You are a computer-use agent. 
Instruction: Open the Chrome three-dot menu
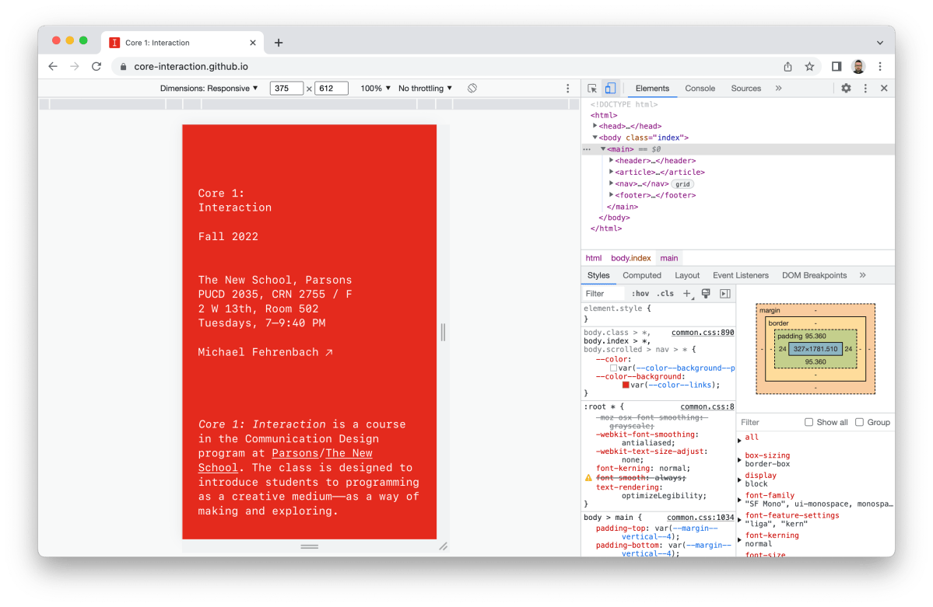(x=880, y=67)
